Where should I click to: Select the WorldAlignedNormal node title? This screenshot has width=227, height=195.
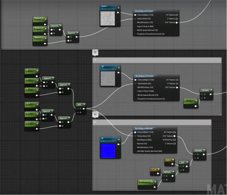click(x=155, y=129)
